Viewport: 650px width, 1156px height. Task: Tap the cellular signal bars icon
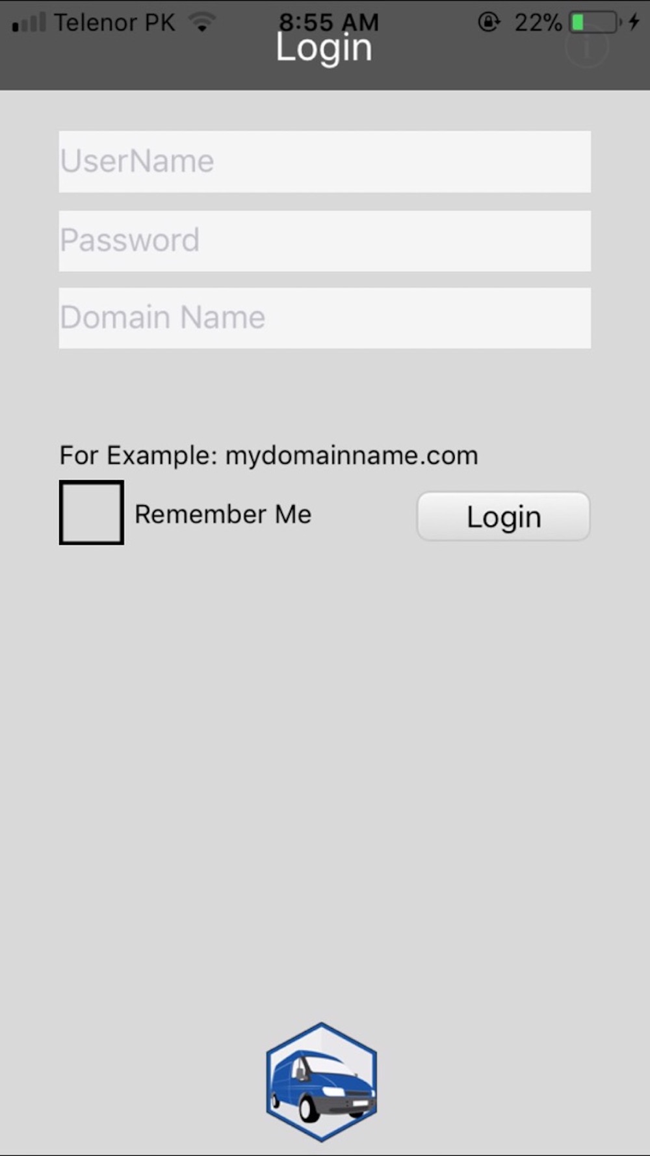click(29, 22)
